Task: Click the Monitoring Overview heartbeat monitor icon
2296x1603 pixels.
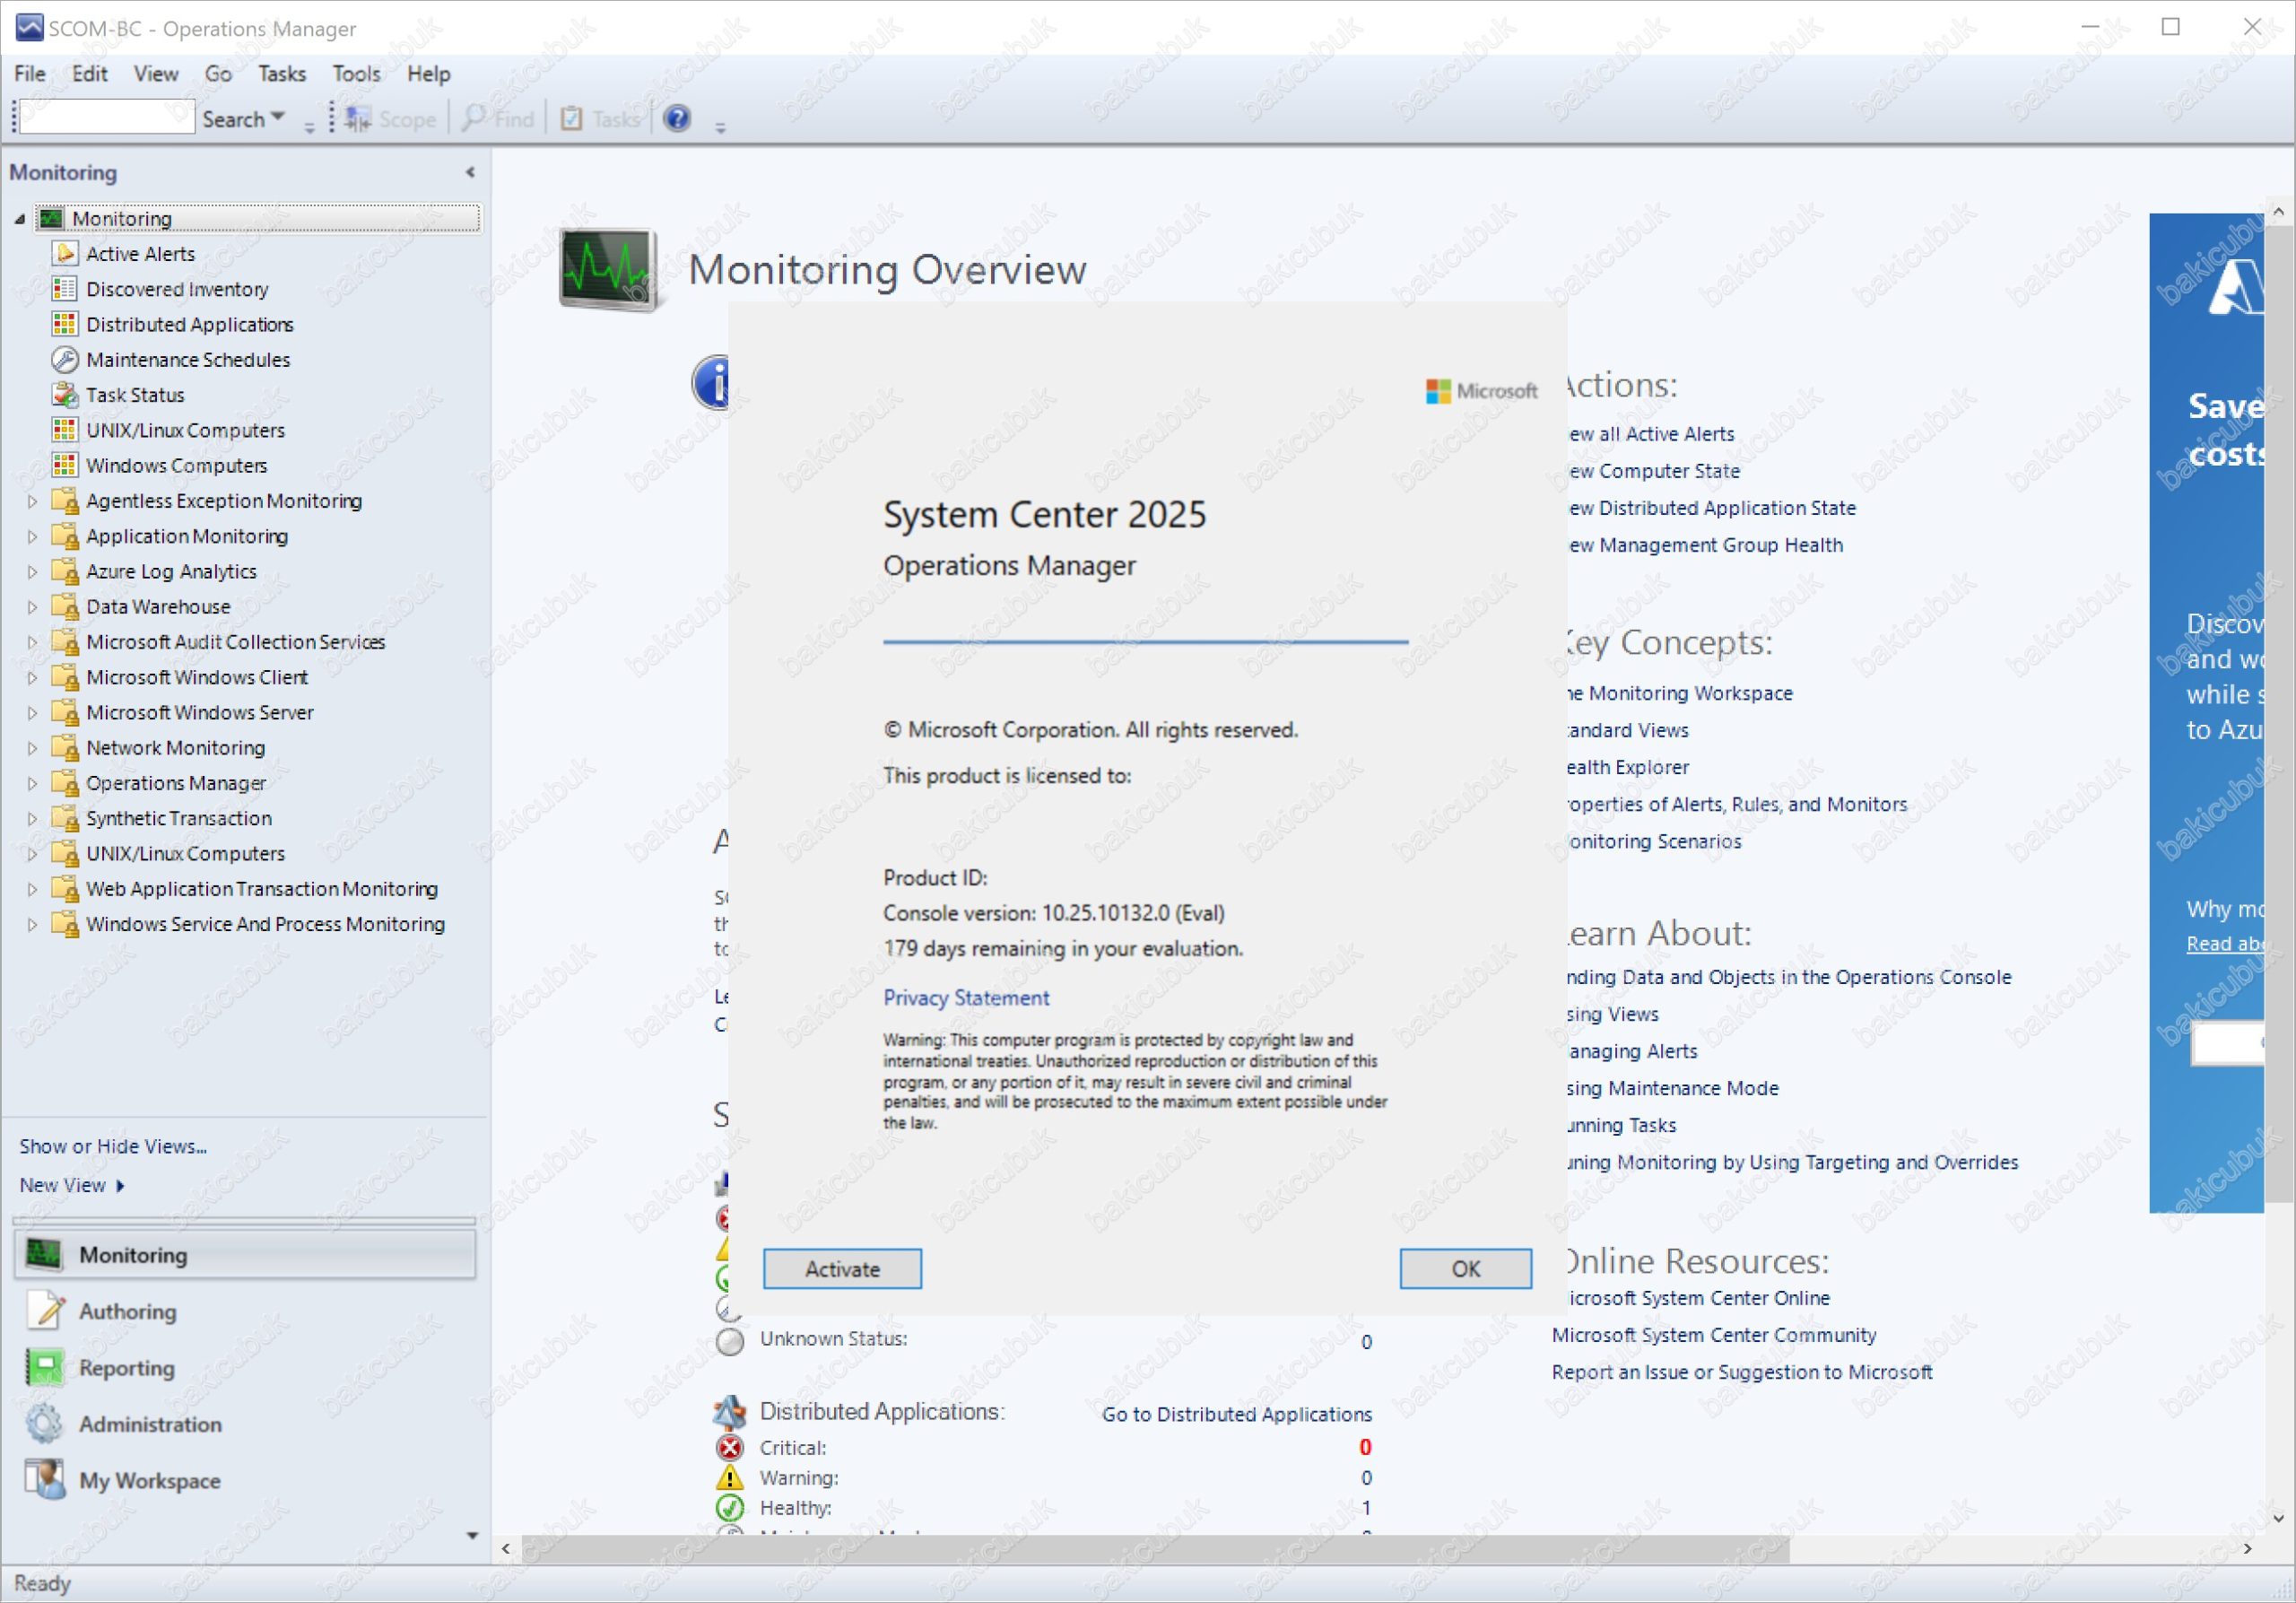Action: 607,268
